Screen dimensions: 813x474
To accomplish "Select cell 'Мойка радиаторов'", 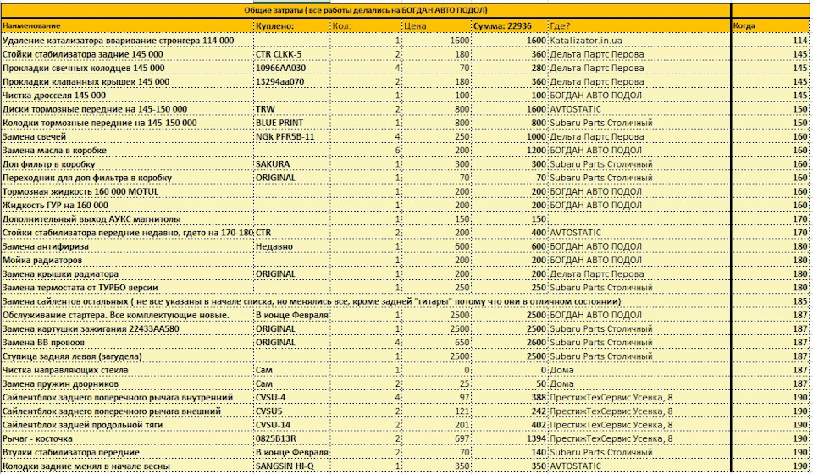I will (x=127, y=260).
